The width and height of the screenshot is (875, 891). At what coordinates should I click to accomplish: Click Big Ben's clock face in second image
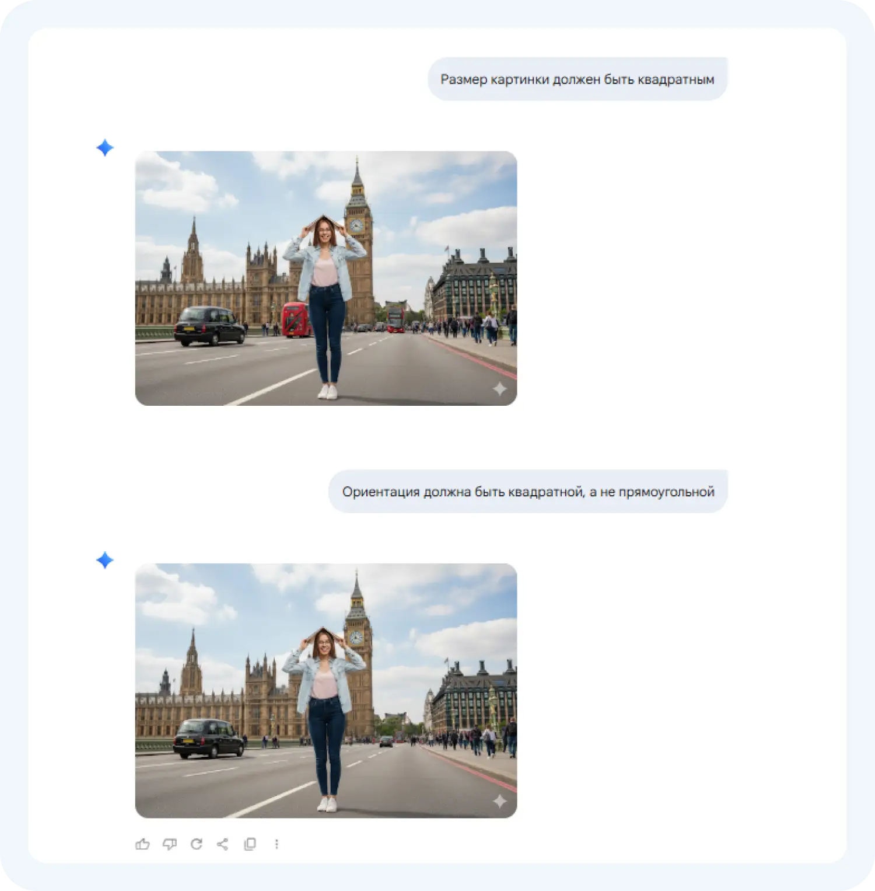[x=356, y=638]
